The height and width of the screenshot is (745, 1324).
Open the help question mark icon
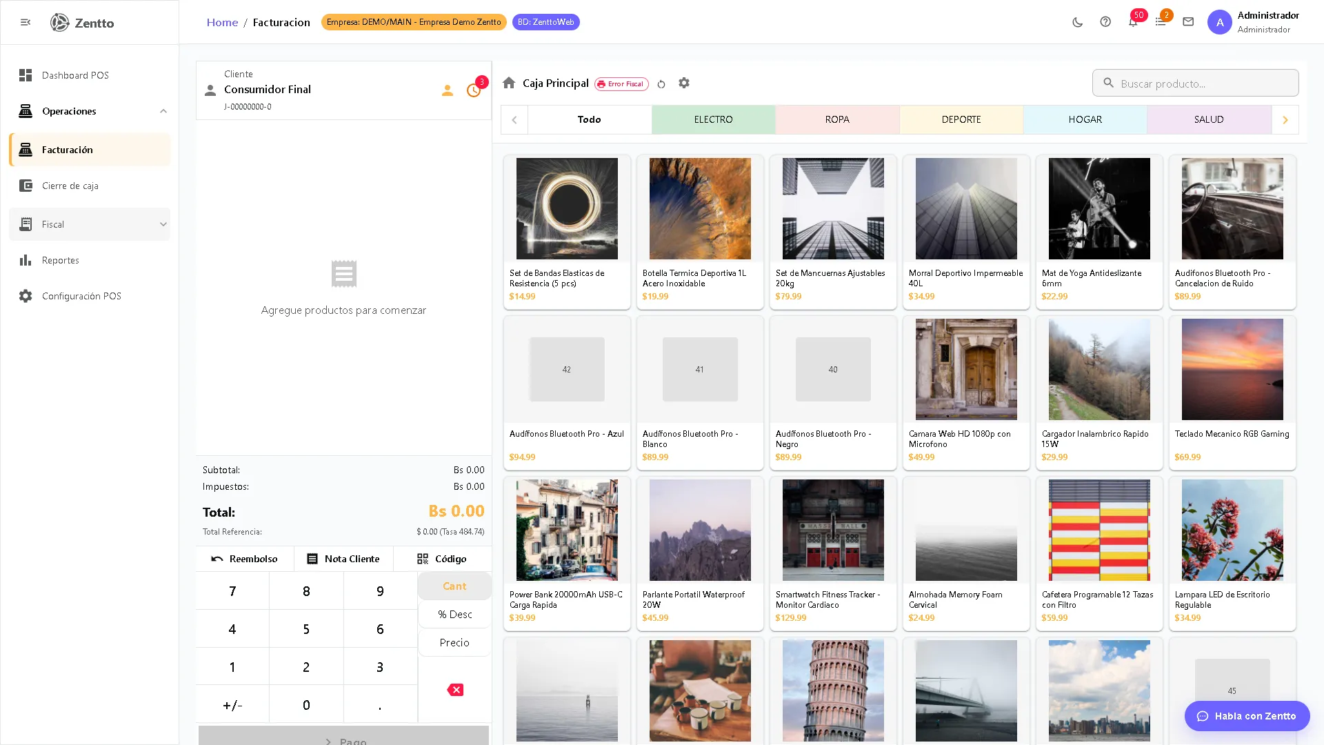[x=1105, y=22]
